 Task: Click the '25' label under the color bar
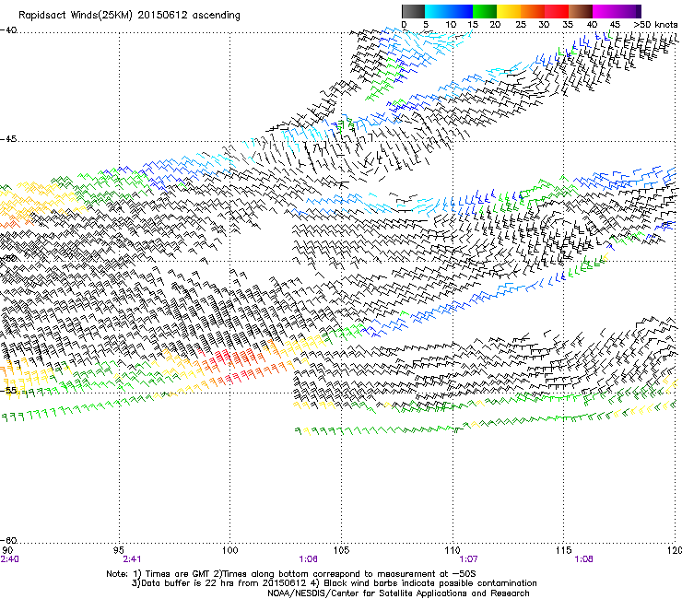pos(521,24)
